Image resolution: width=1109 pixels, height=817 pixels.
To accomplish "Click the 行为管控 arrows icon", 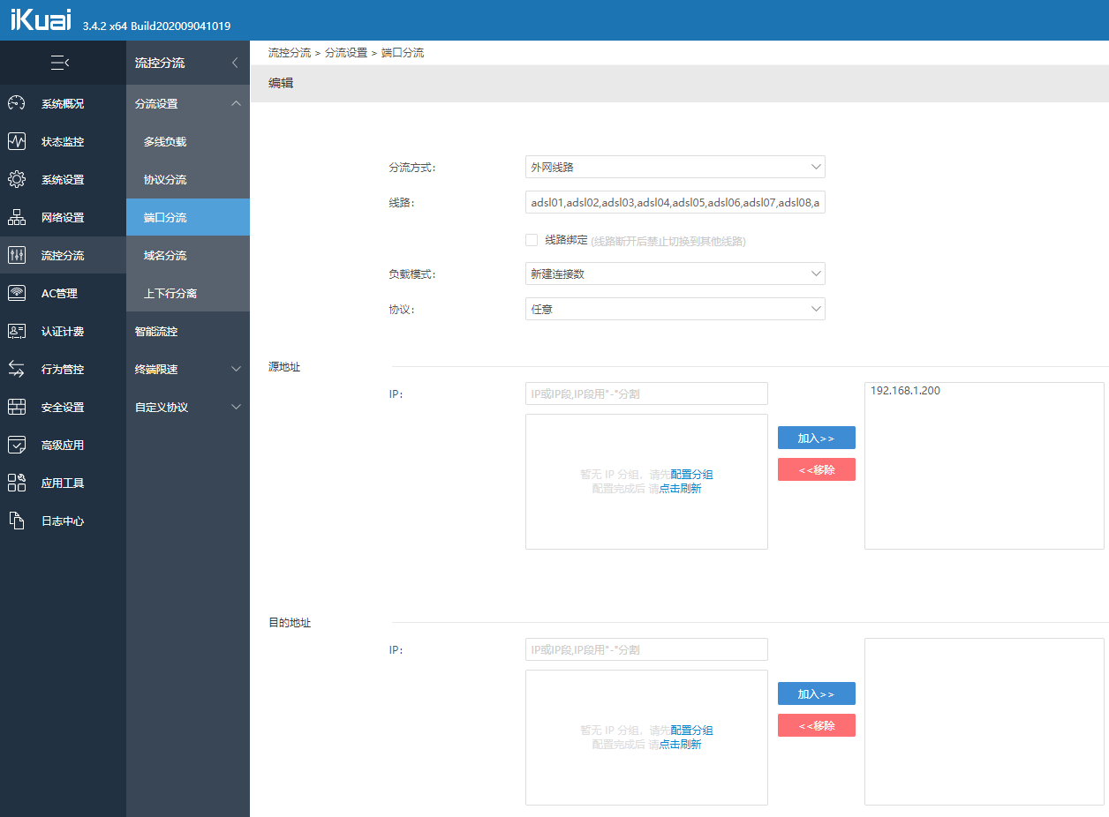I will (17, 369).
